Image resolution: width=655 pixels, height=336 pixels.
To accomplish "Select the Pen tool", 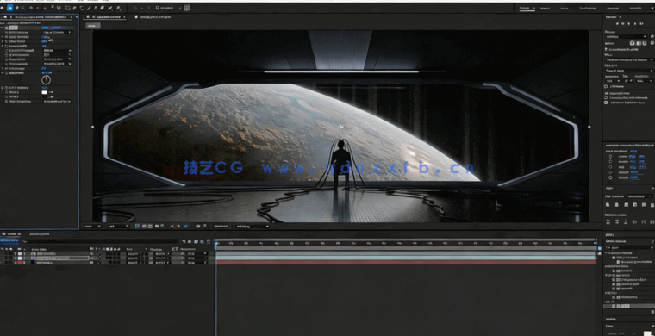I will click(74, 8).
